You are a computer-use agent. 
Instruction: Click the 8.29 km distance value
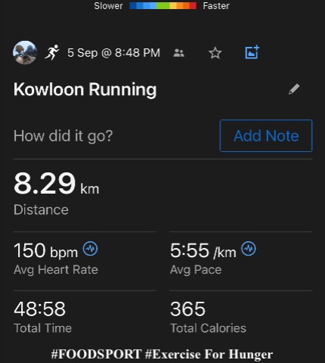coord(57,183)
